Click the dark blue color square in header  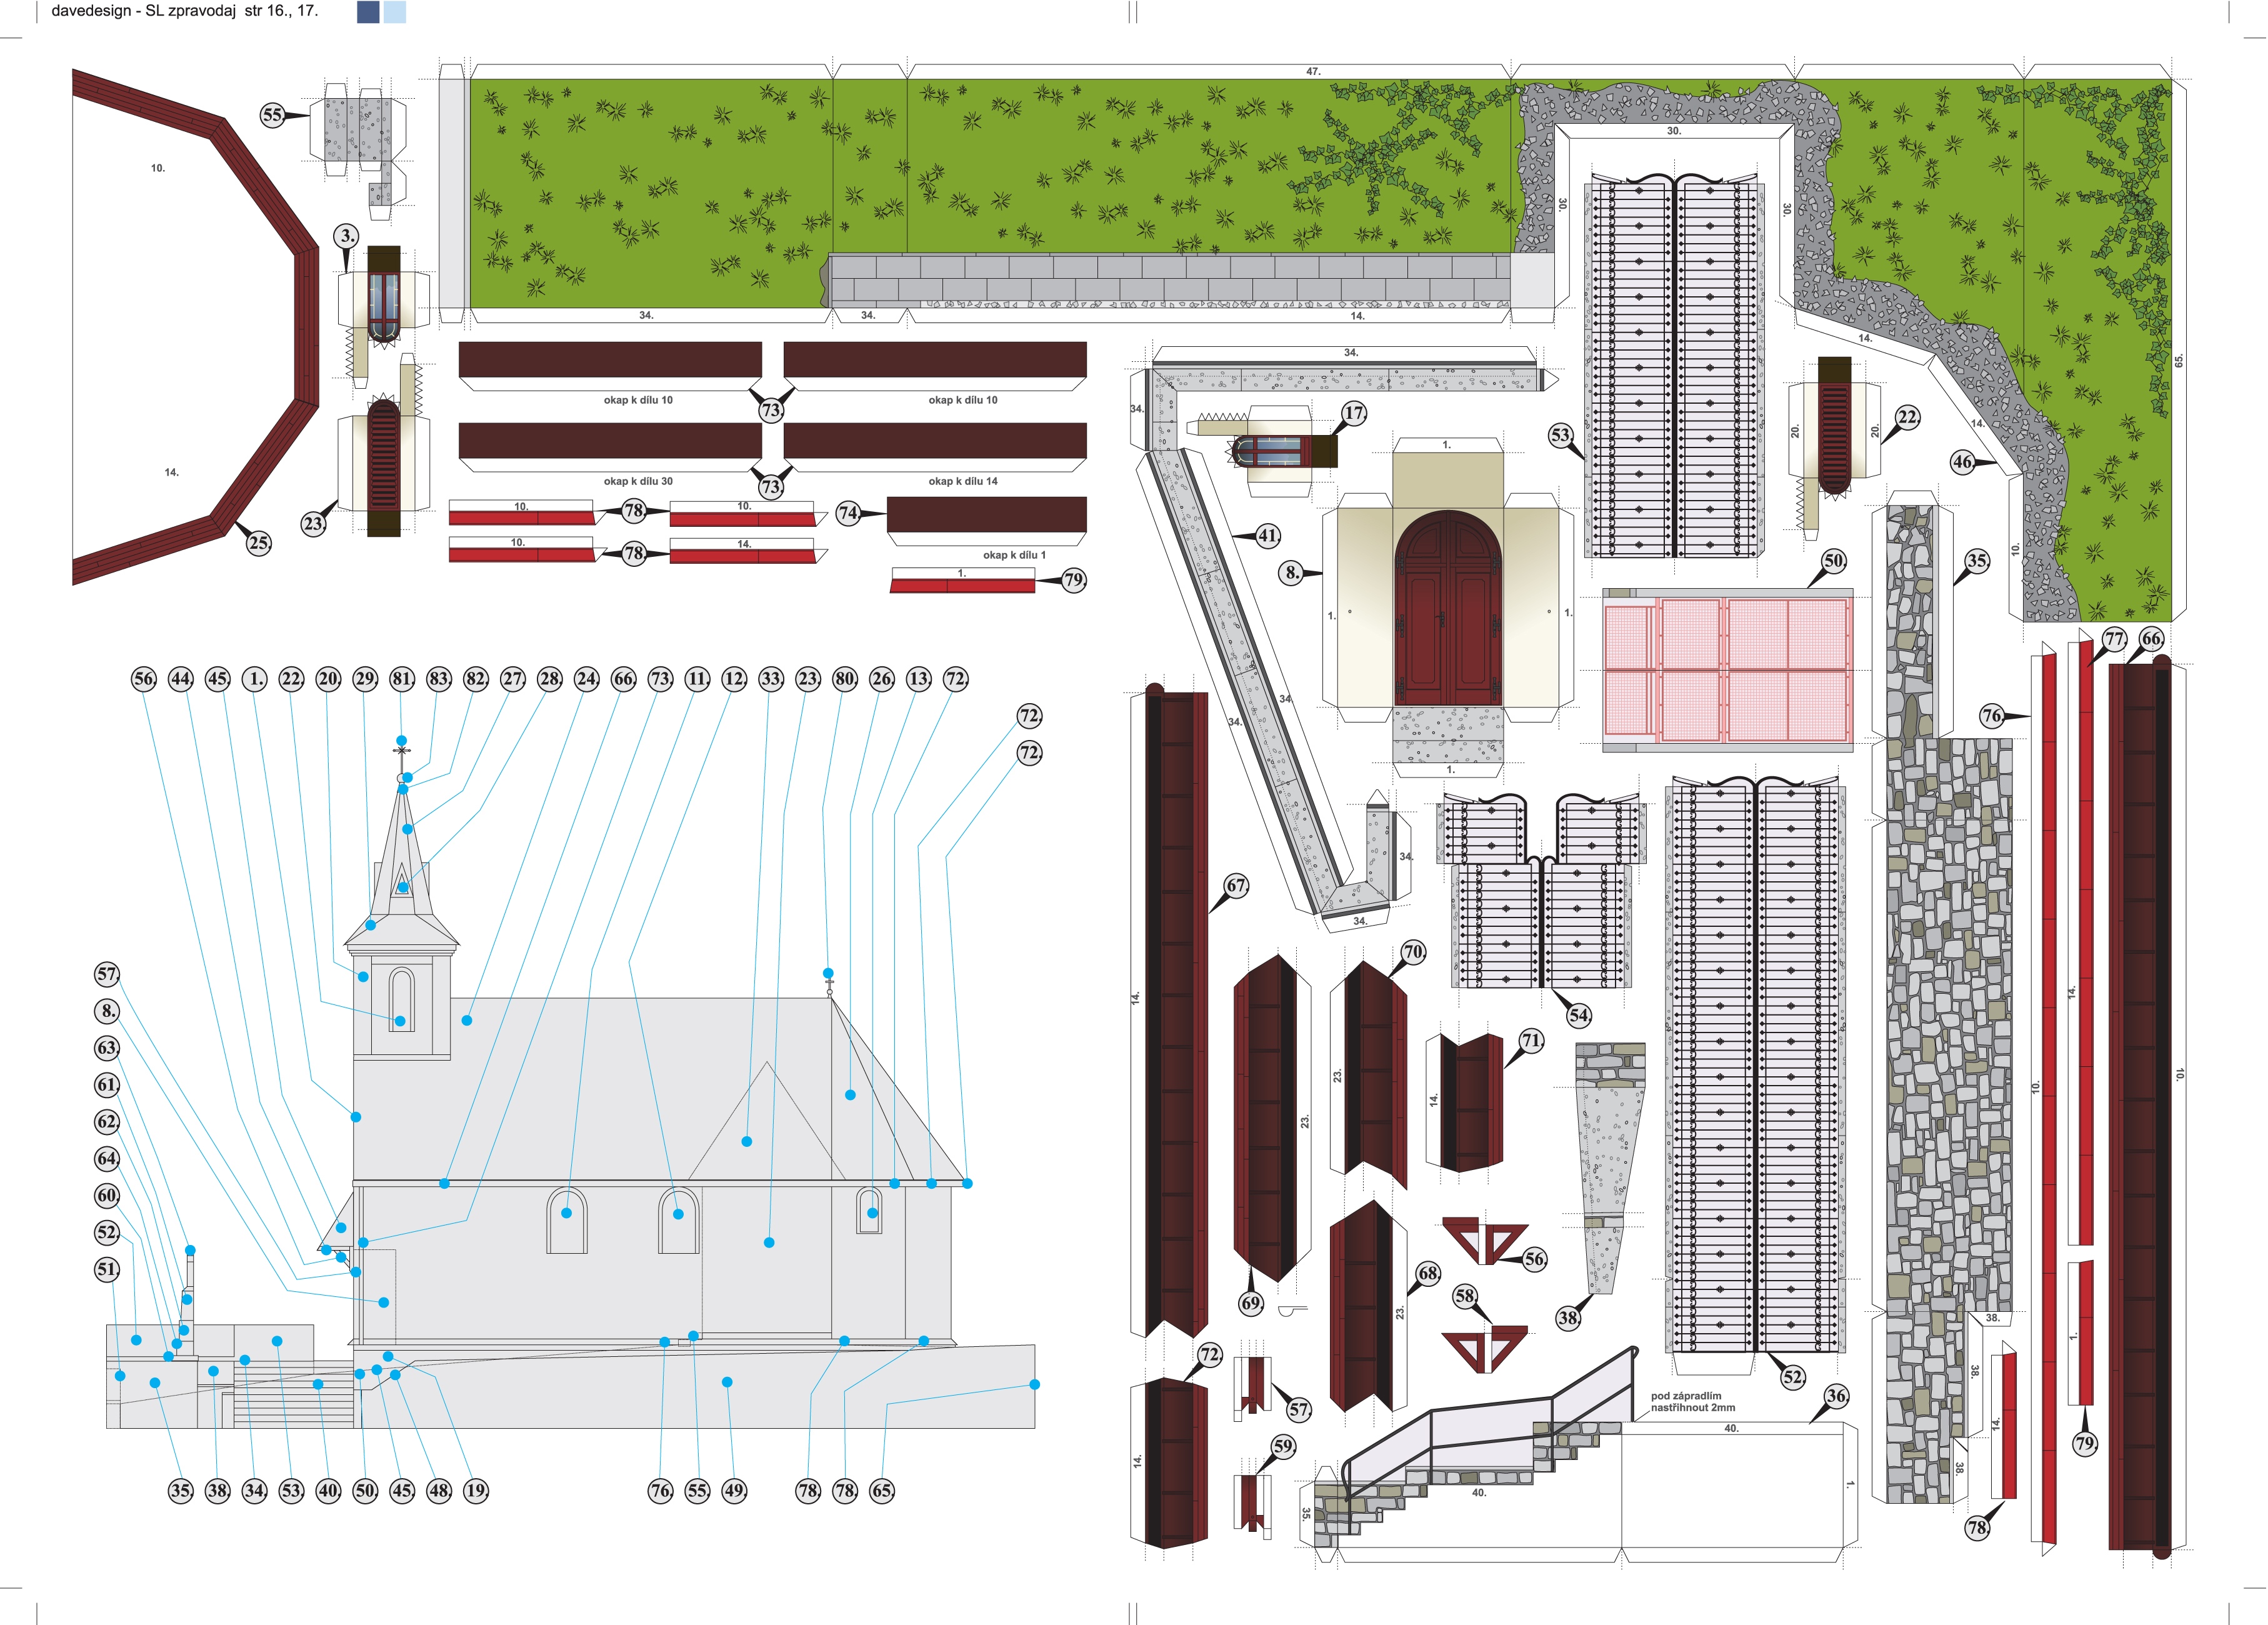point(368,12)
